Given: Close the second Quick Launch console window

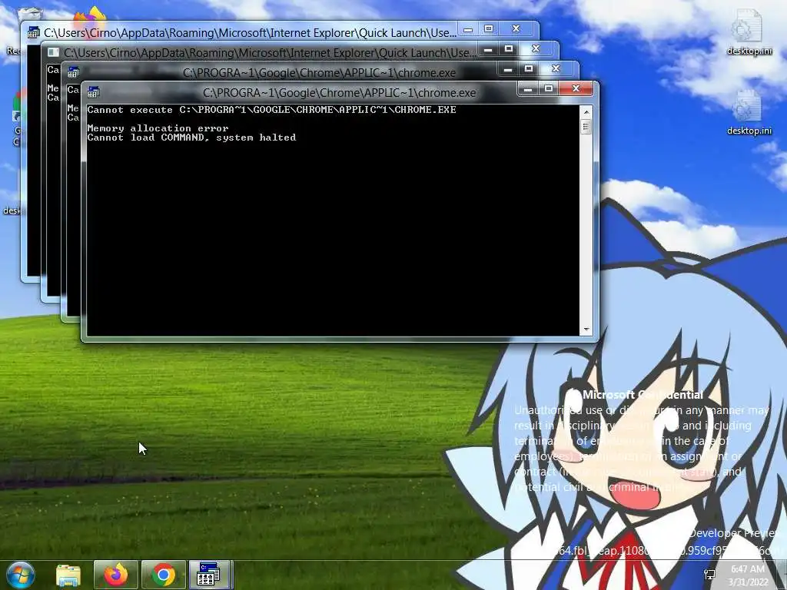Looking at the screenshot, I should pyautogui.click(x=536, y=48).
